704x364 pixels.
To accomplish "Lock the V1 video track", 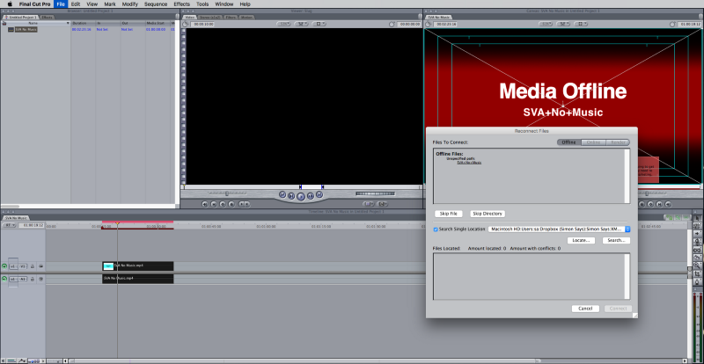I will click(x=33, y=266).
